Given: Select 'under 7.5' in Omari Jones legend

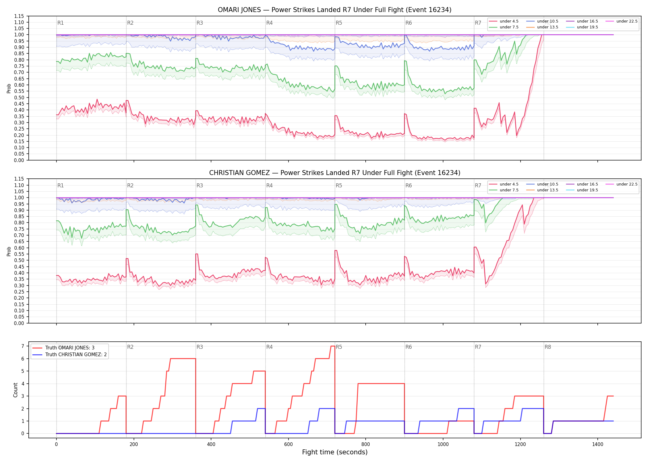Looking at the screenshot, I should (x=504, y=27).
